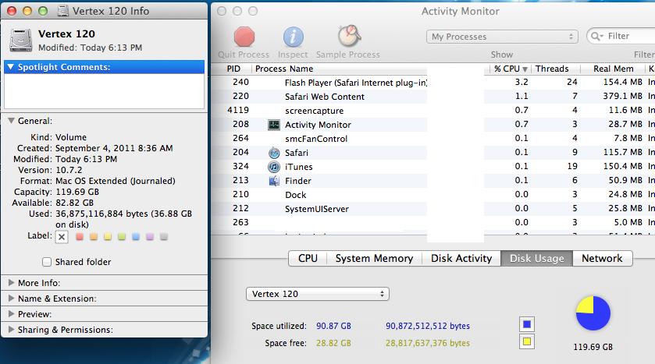This screenshot has height=364, width=655.
Task: Sort by % CPU column header
Action: click(x=511, y=69)
